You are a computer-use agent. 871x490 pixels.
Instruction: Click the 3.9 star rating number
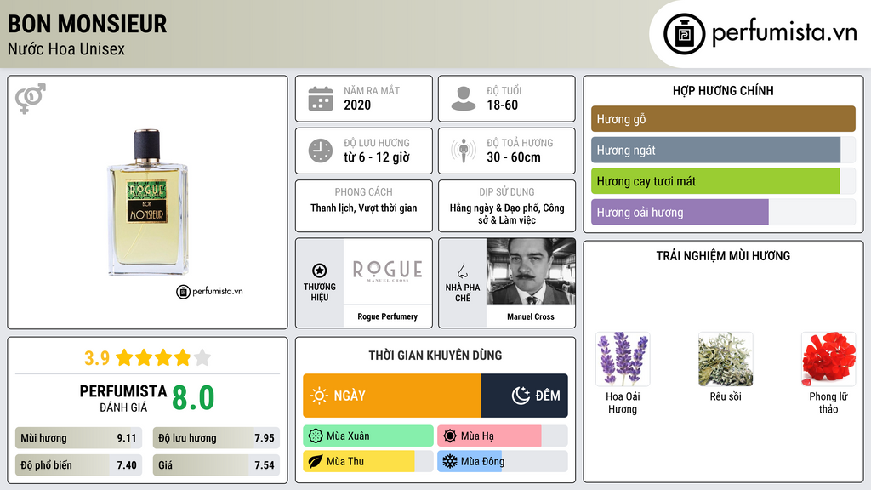(97, 358)
